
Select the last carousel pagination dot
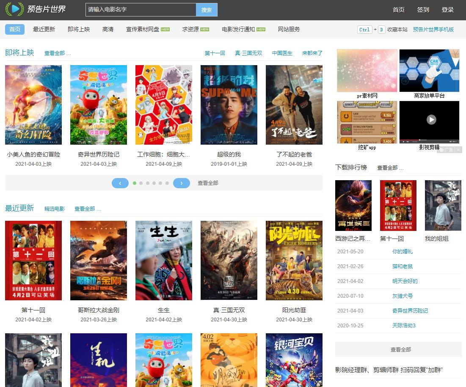point(167,183)
